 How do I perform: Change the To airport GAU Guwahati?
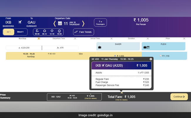click(x=31, y=22)
